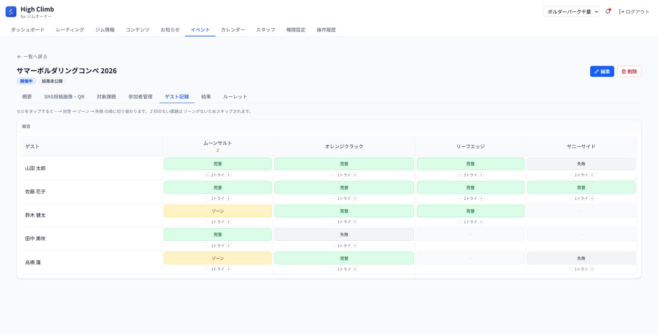Increase 佐藤 花子's サニーサイド tries

592,199
